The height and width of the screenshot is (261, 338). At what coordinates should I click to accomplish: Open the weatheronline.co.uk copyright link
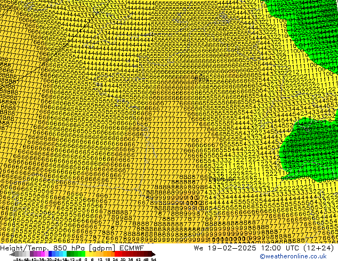pos(293,256)
